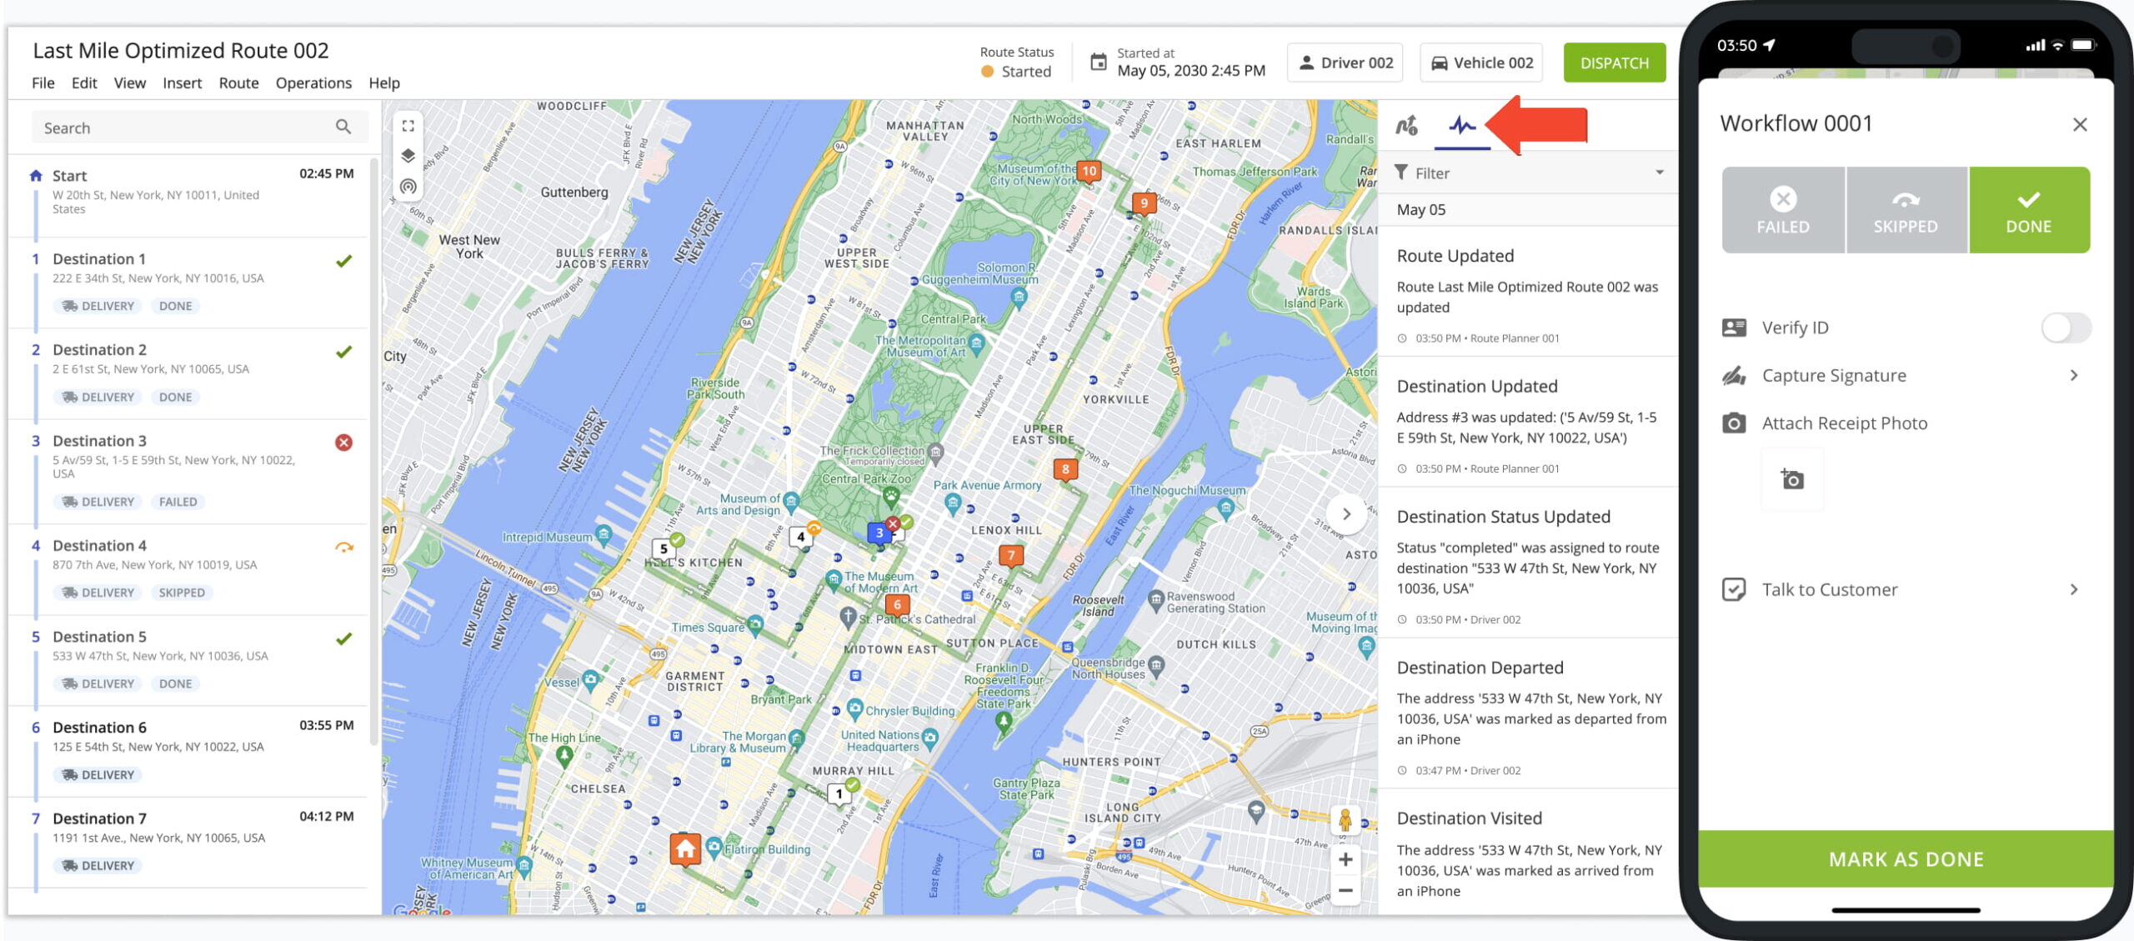Collapse the activity panel with arrow

point(1346,514)
